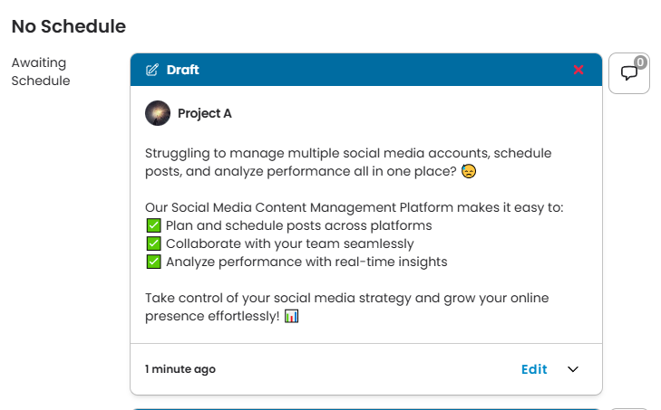661x410 pixels.
Task: Click the Awaiting Schedule label
Action: pyautogui.click(x=41, y=72)
